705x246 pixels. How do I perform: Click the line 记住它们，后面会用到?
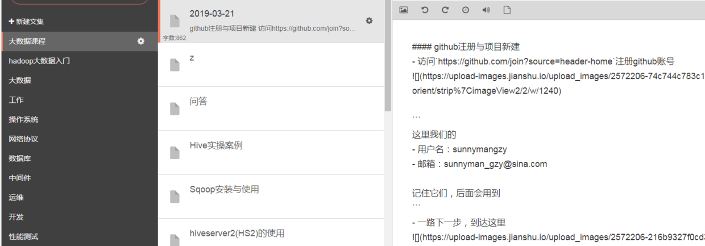pos(456,193)
